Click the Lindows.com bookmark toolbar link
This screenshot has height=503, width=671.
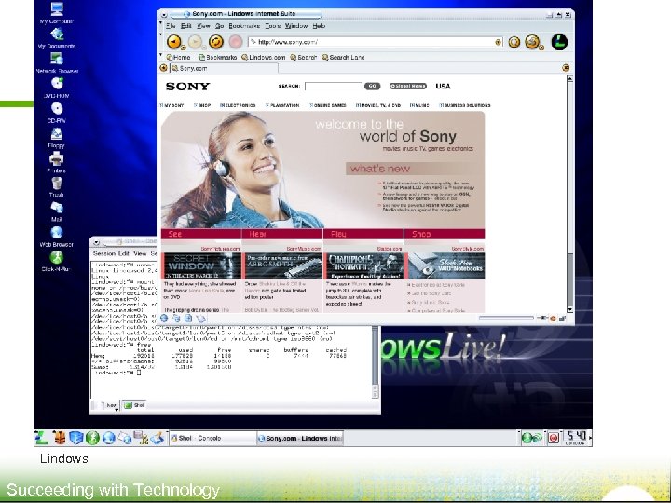click(x=263, y=58)
